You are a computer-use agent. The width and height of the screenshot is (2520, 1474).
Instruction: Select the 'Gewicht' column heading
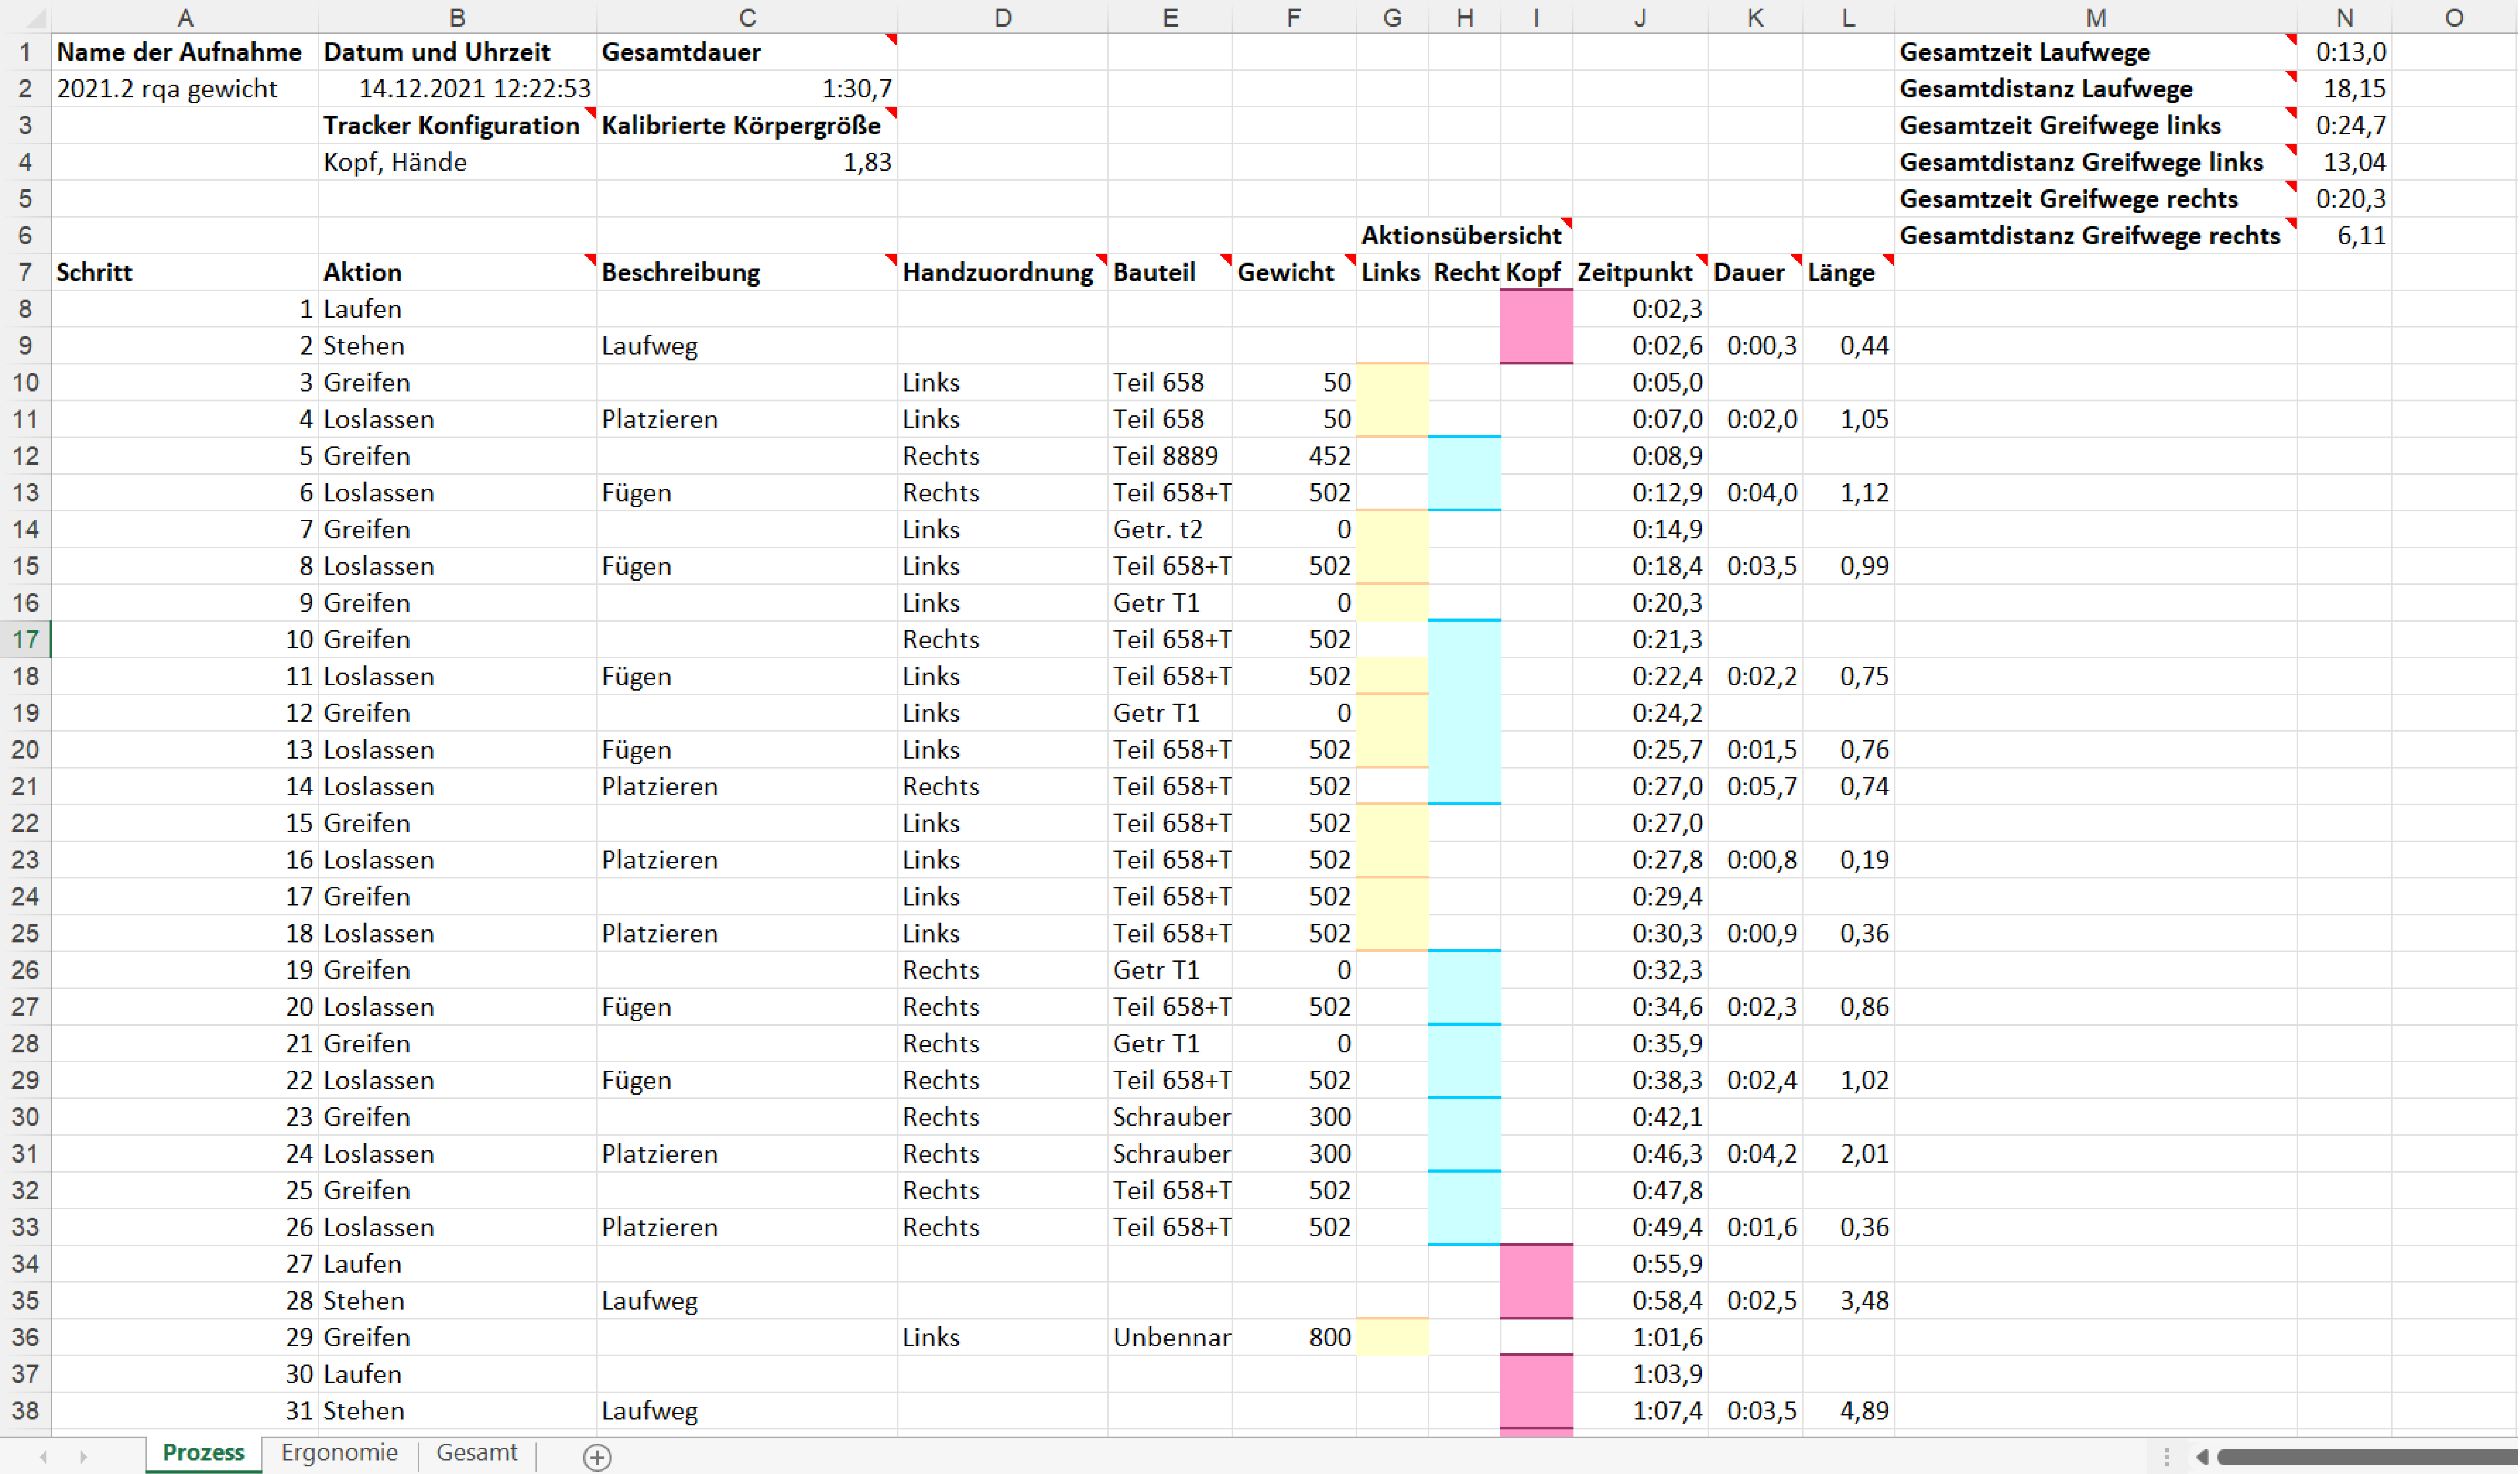[1294, 272]
